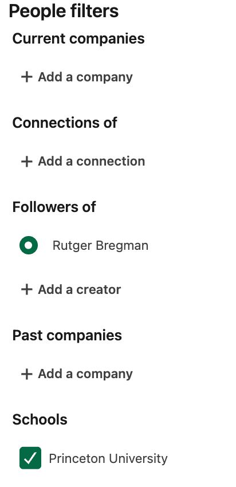Click the Rutger Bregman name label

coord(100,245)
